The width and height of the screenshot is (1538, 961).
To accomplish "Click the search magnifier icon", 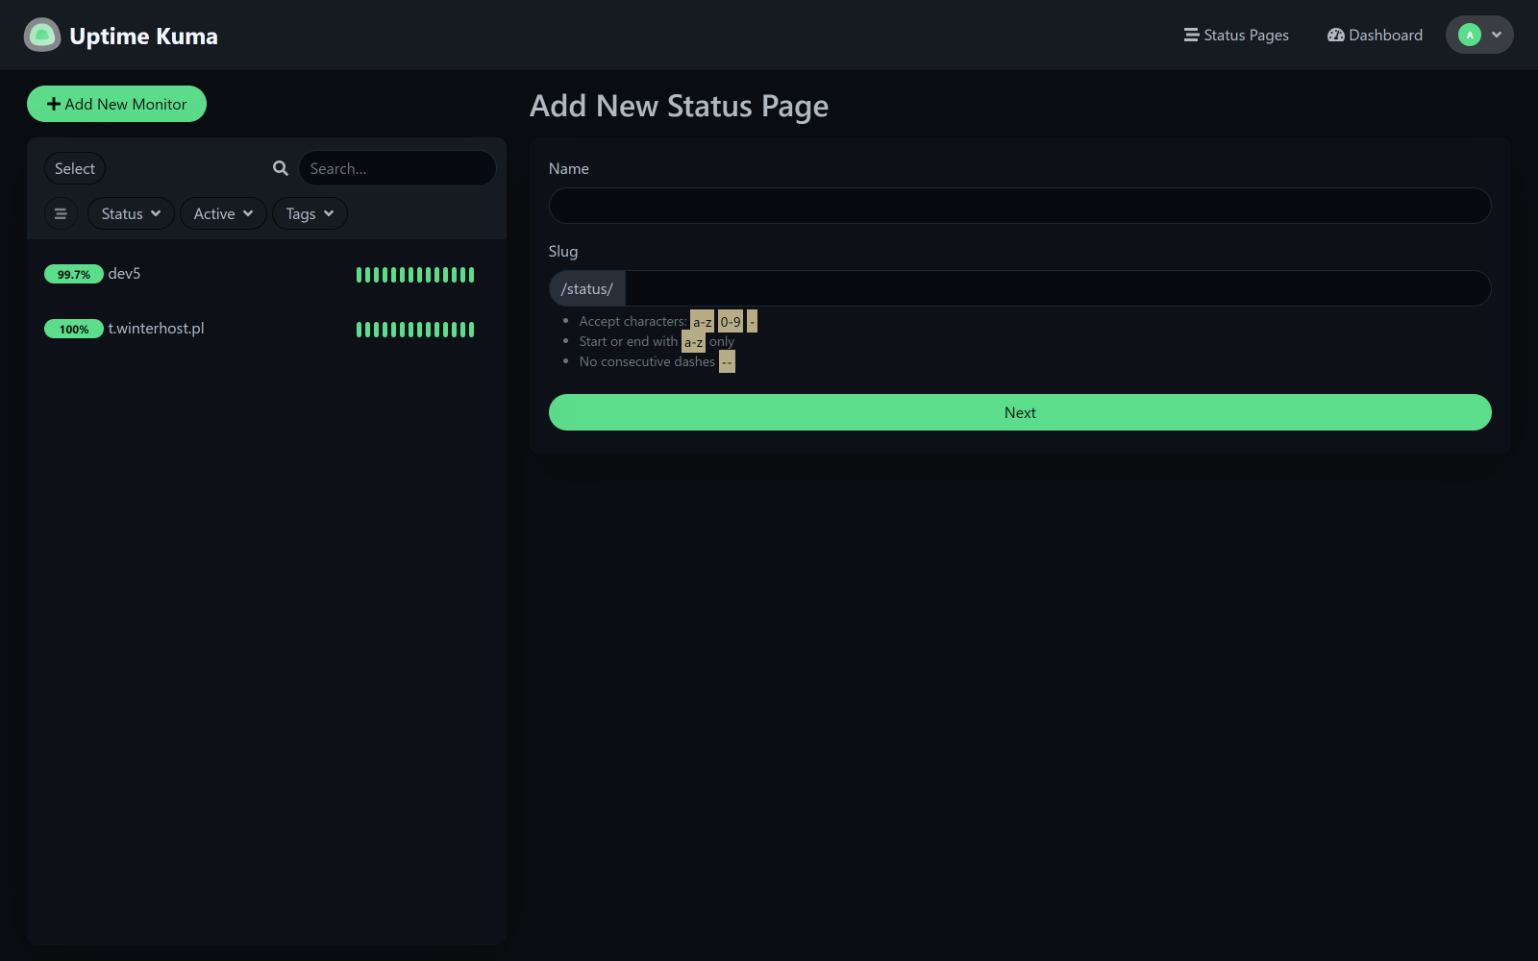I will [281, 168].
